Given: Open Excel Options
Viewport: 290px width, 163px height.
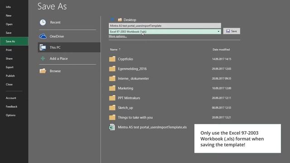Looking at the screenshot, I should [x=10, y=115].
